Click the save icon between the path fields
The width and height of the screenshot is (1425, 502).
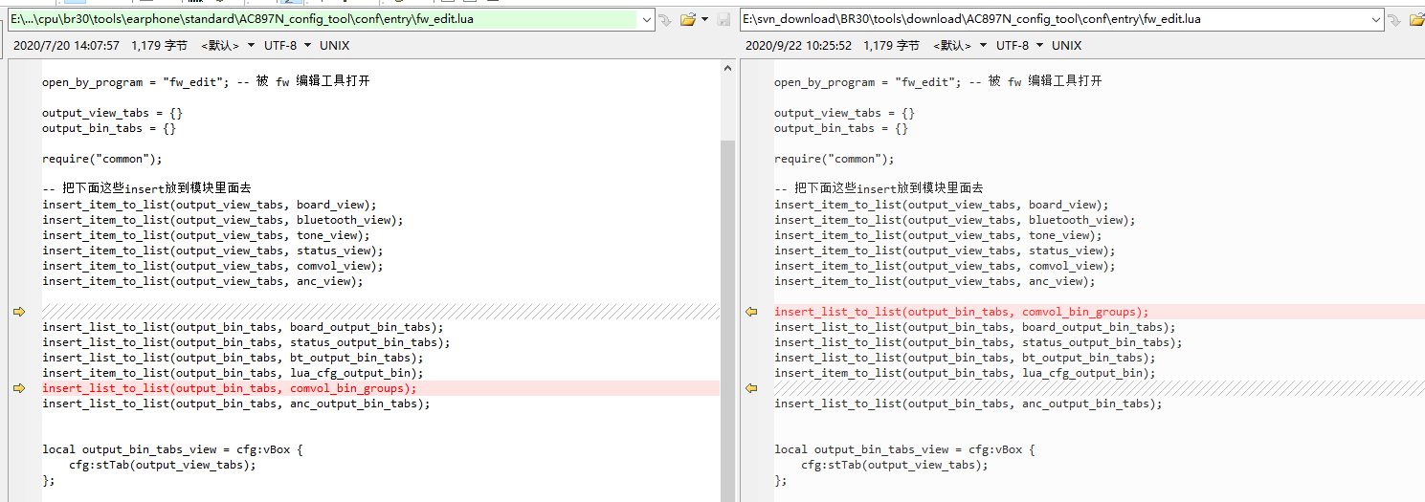click(724, 19)
